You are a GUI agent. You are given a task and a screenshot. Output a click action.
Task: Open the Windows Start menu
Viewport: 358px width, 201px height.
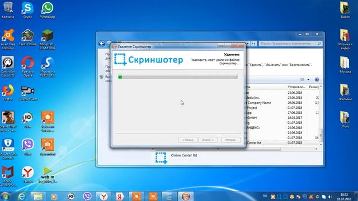[5, 196]
